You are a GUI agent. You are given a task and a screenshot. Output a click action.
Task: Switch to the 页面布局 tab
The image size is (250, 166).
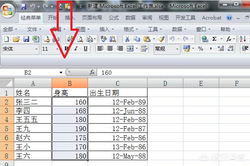(x=92, y=18)
